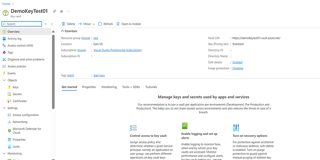Click the Certificates icon
This screenshot has width=320, height=160.
[9, 101]
